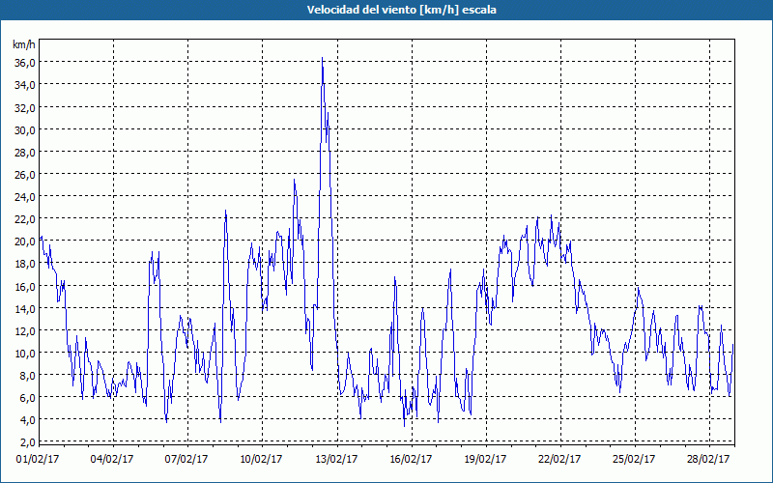Click the 10/02/17 date label
This screenshot has height=483, width=773.
tap(261, 460)
